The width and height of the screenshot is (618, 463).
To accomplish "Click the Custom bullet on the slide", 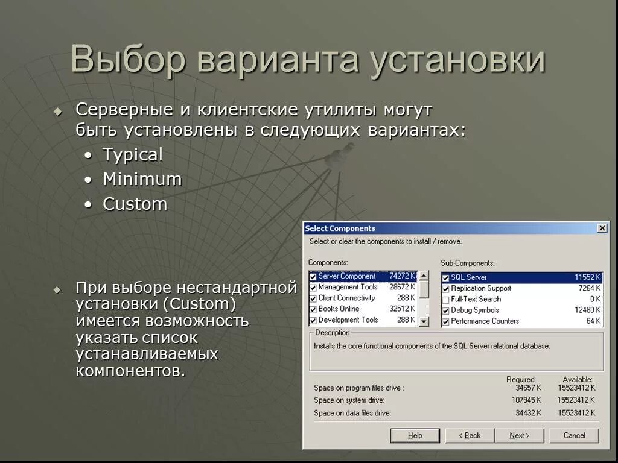I will coord(135,204).
